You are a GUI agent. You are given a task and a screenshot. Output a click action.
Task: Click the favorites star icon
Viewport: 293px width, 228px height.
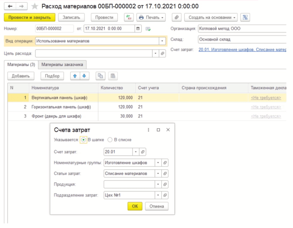tap(35, 6)
